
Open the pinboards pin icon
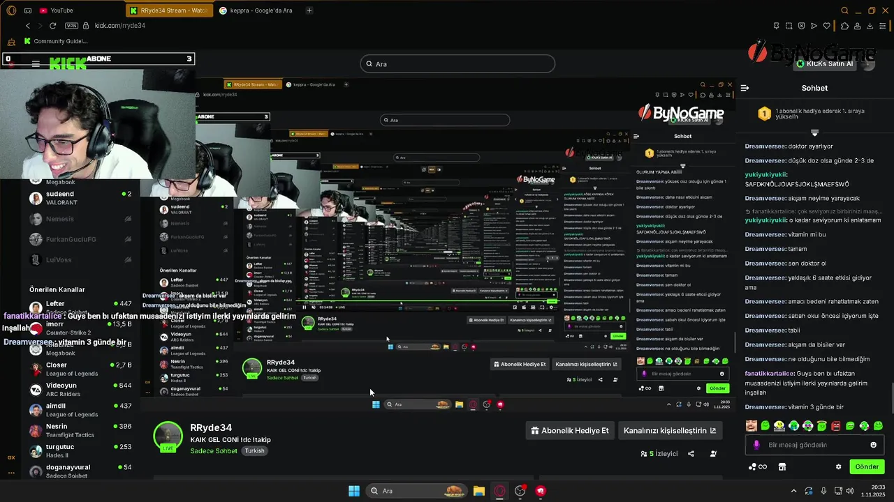coord(777,26)
